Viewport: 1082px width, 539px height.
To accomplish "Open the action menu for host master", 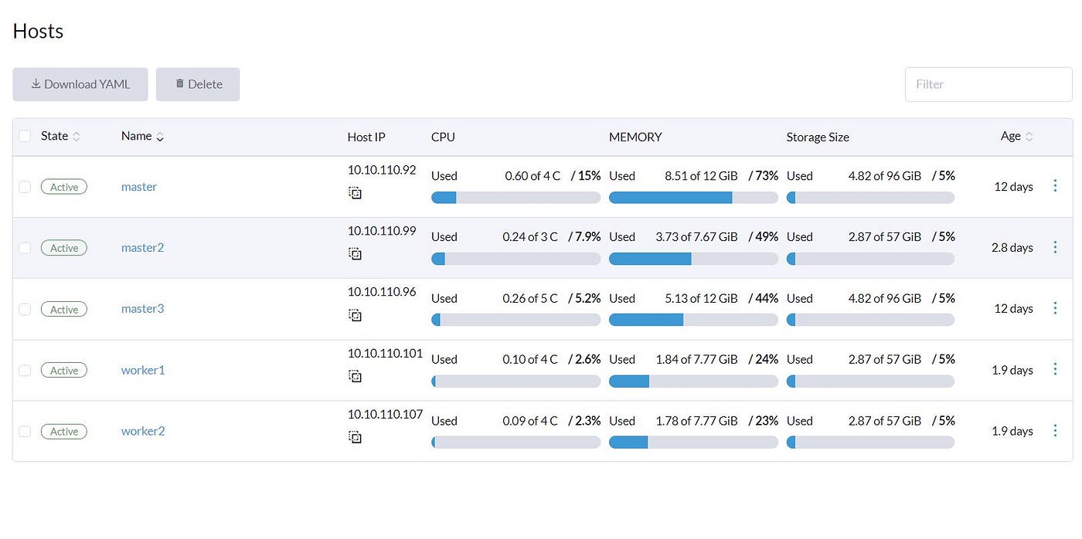I will pyautogui.click(x=1055, y=185).
